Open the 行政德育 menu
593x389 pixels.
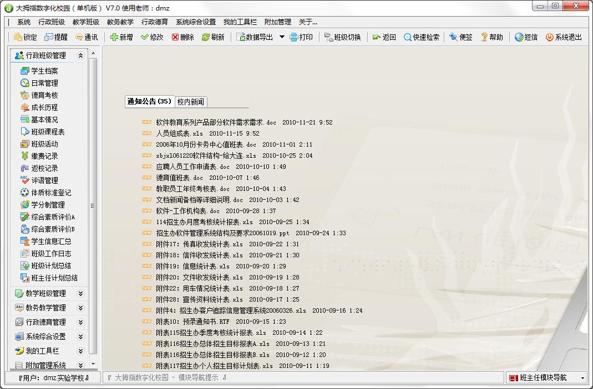[x=155, y=22]
